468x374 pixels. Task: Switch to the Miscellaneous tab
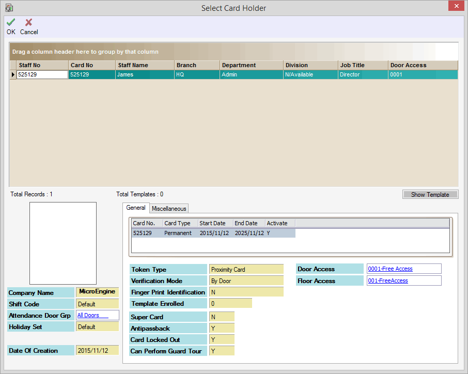point(169,208)
